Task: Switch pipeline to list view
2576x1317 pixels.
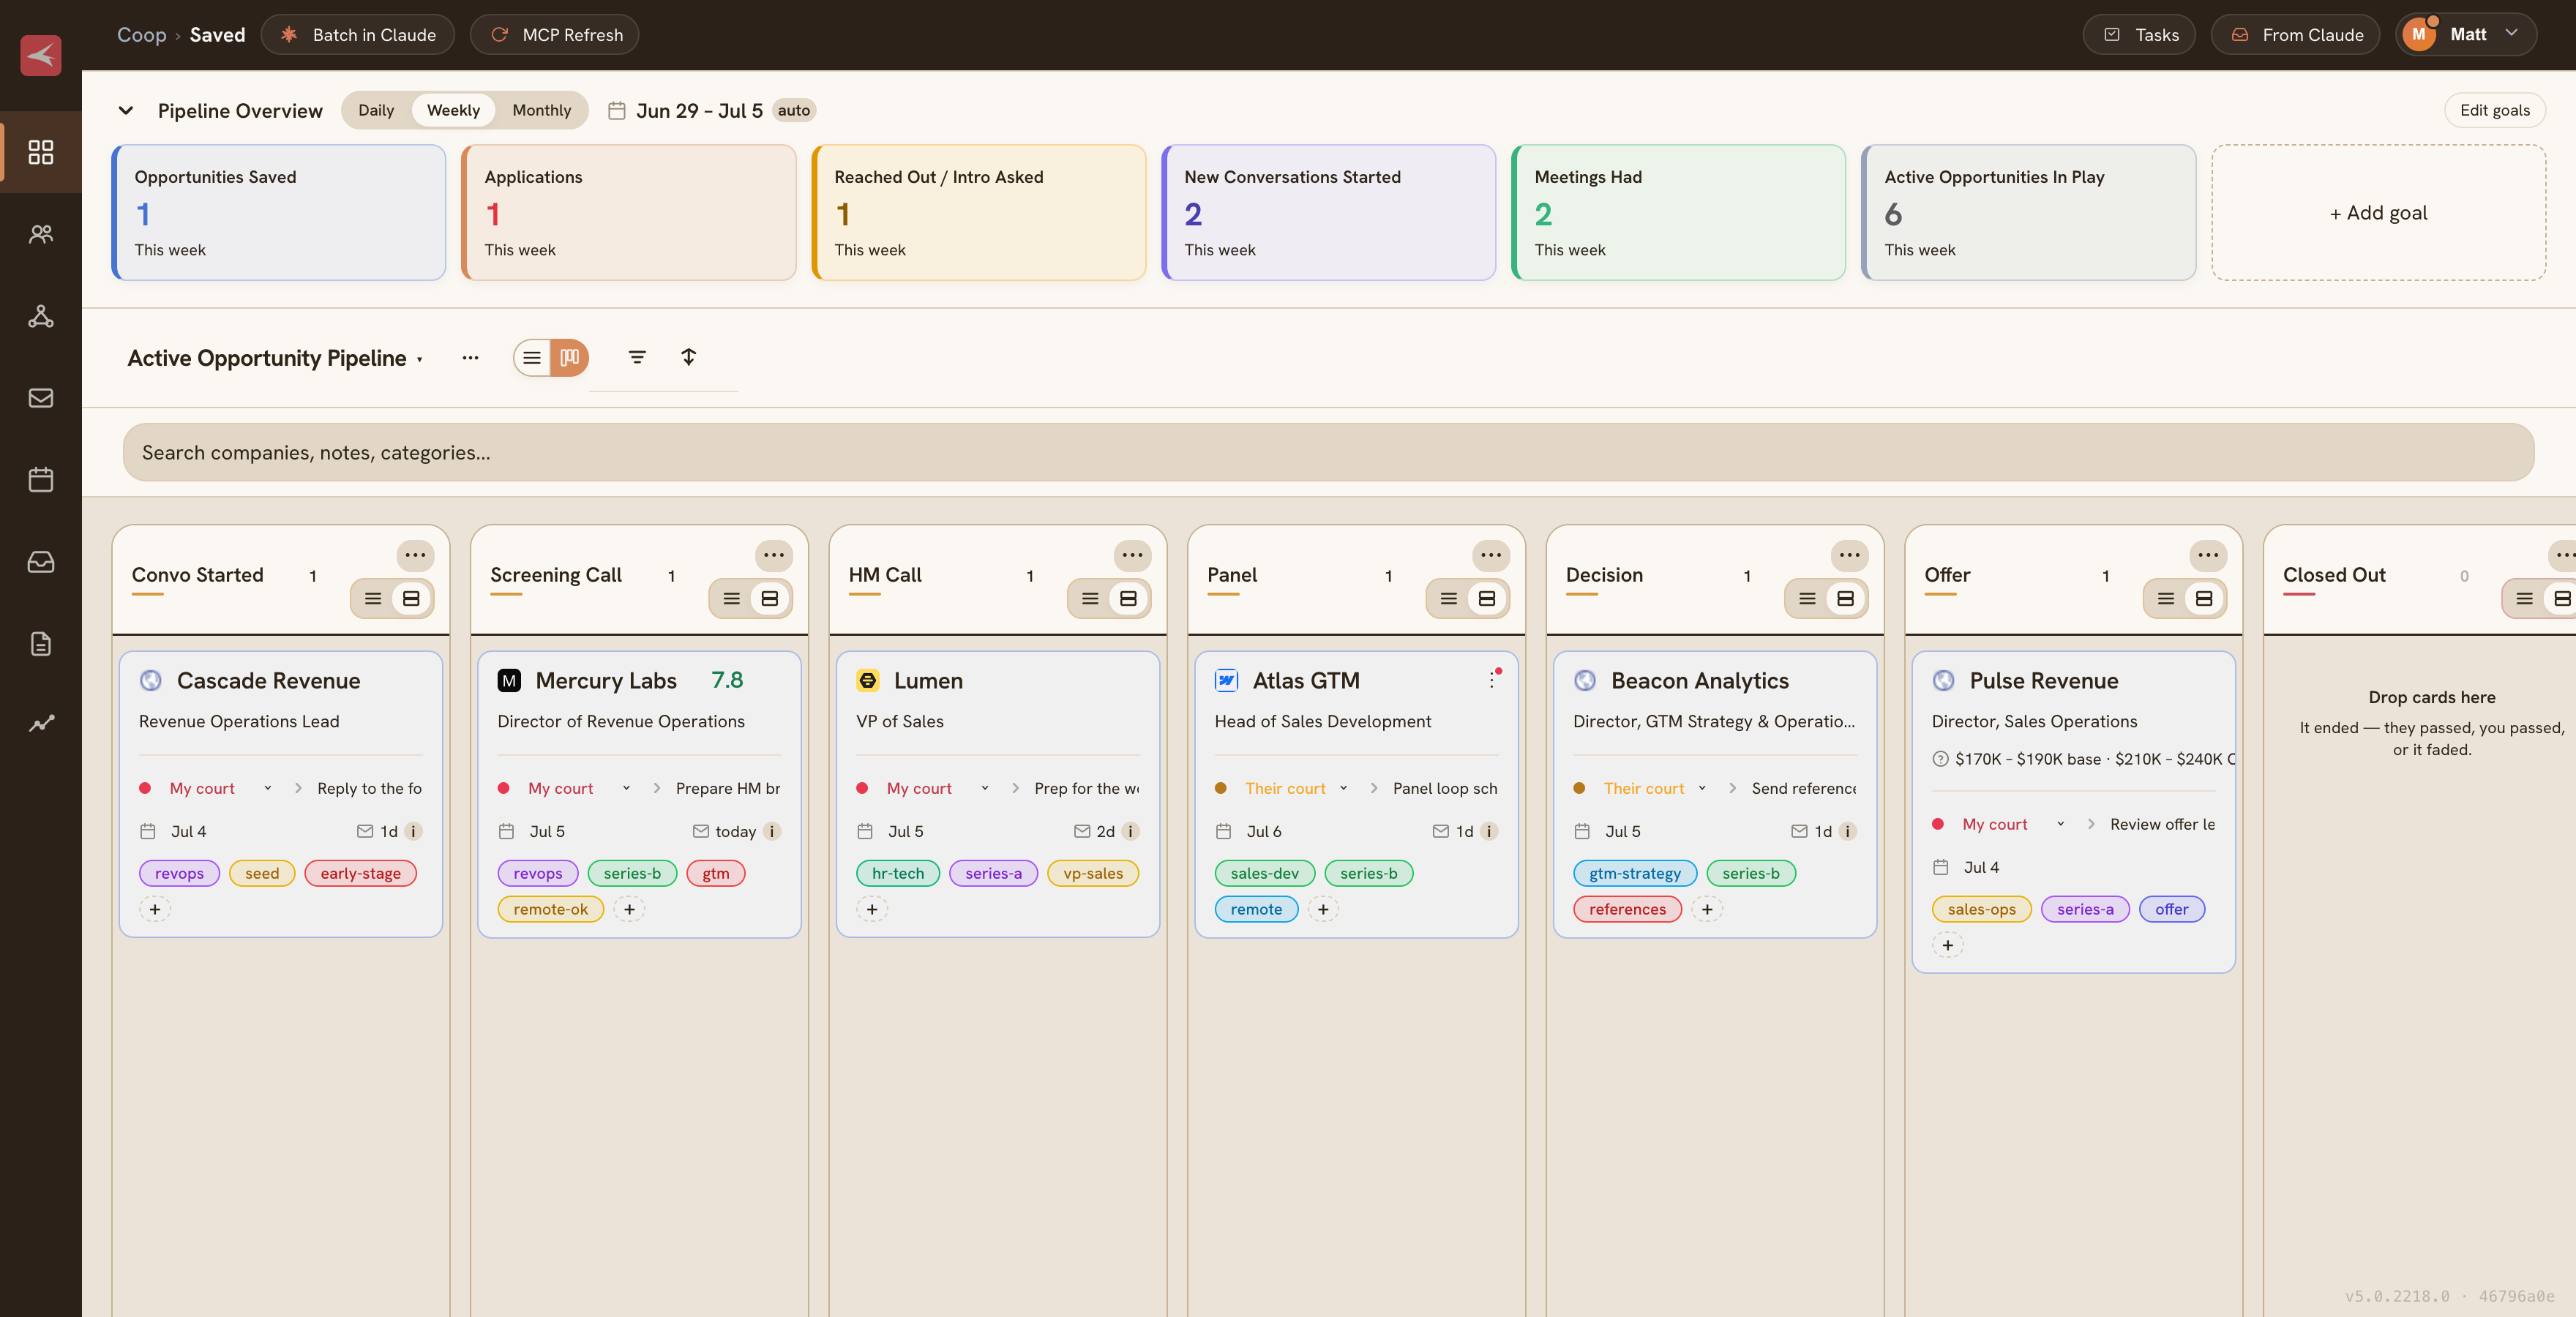Action: click(532, 358)
